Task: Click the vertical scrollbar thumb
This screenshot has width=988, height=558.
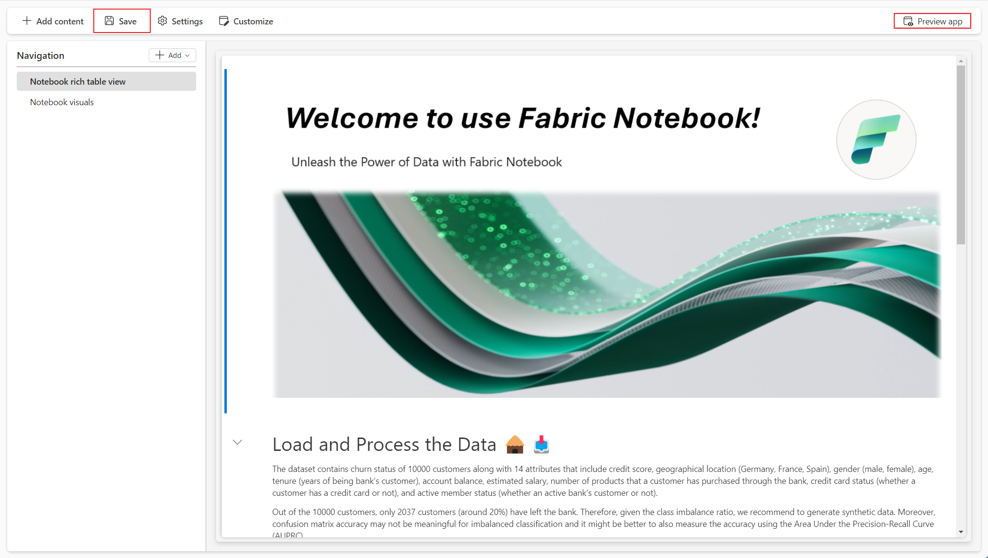Action: [961, 154]
